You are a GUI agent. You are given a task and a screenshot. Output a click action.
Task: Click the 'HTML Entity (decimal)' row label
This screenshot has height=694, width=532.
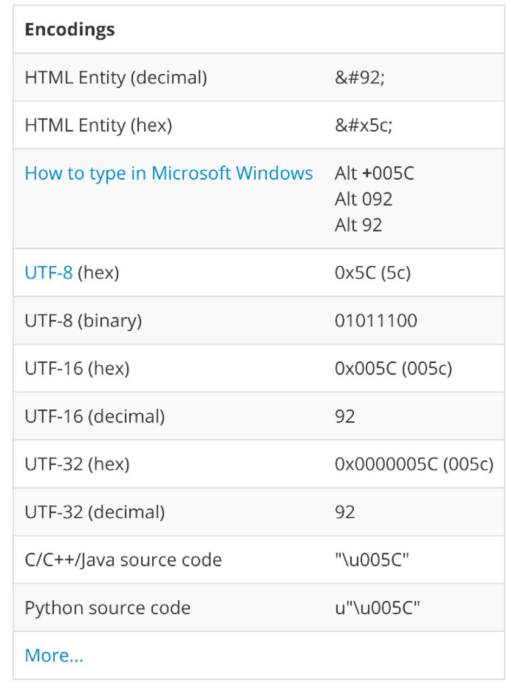point(116,78)
